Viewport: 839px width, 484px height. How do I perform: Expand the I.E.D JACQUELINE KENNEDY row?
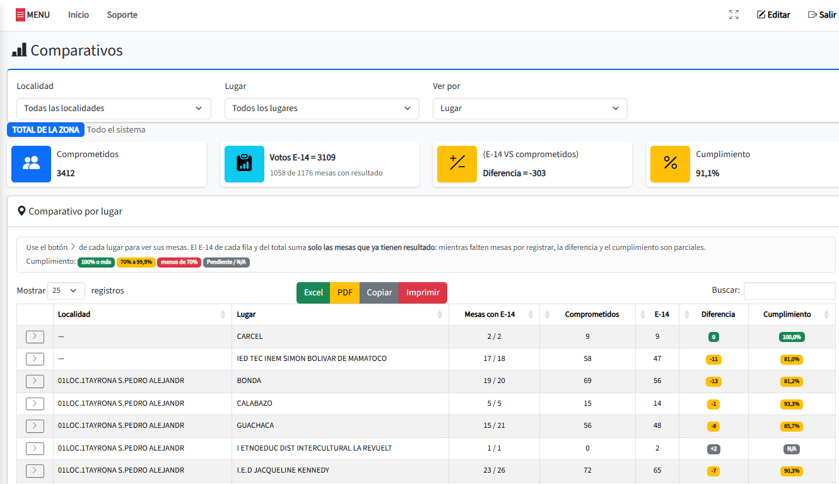click(35, 471)
